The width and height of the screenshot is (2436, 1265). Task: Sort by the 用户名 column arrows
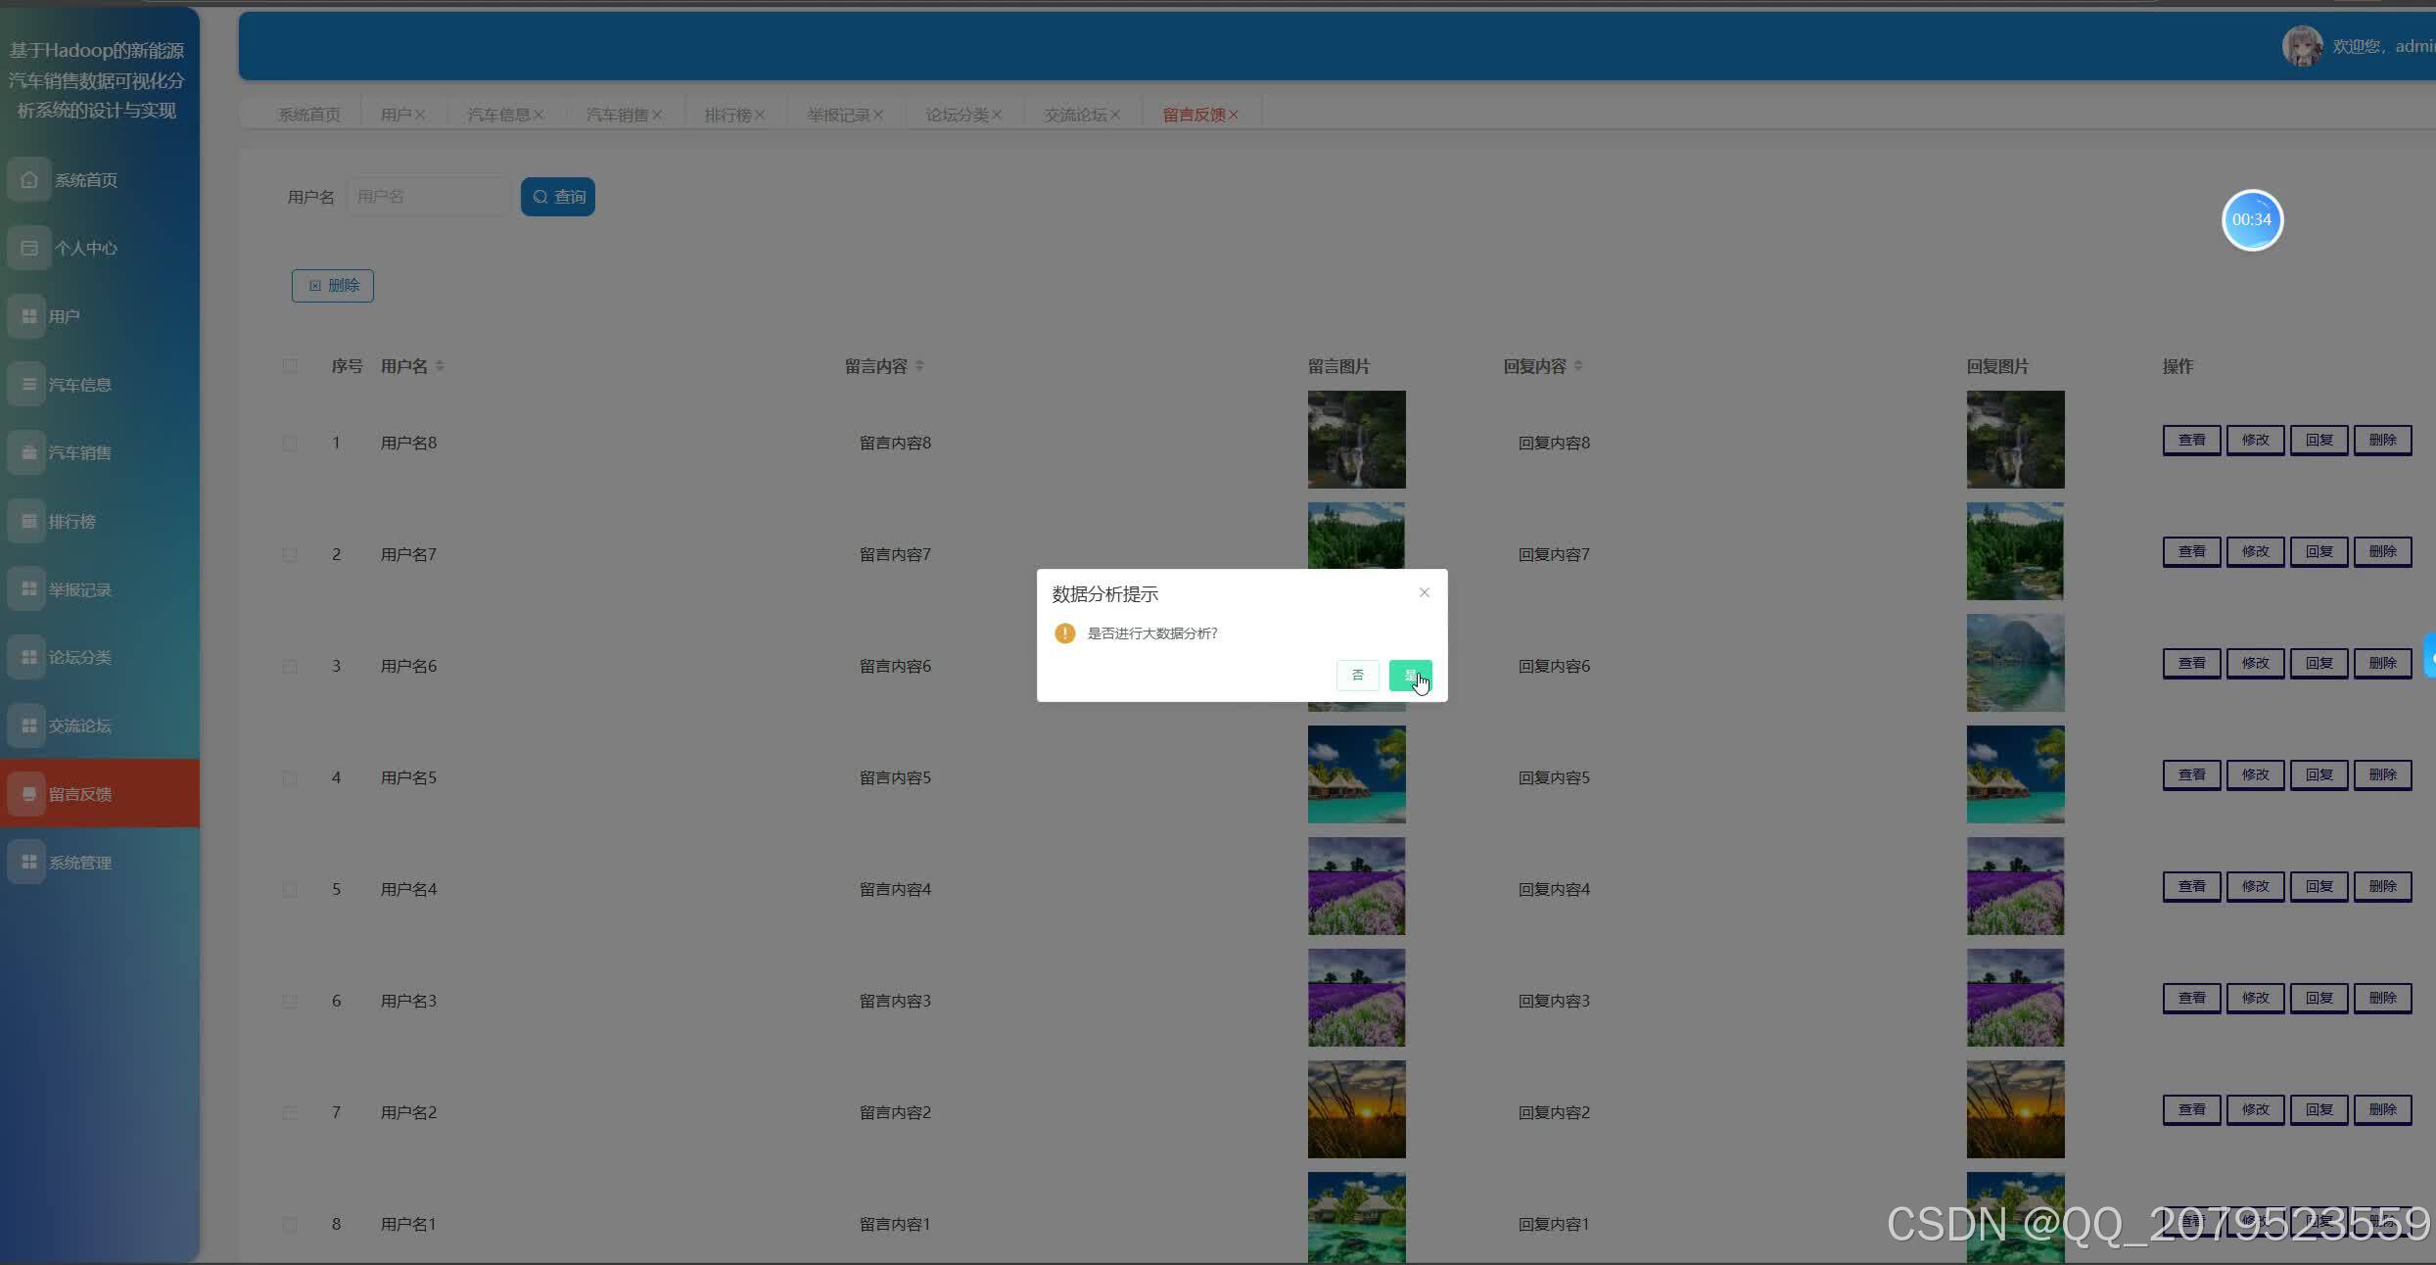coord(440,366)
